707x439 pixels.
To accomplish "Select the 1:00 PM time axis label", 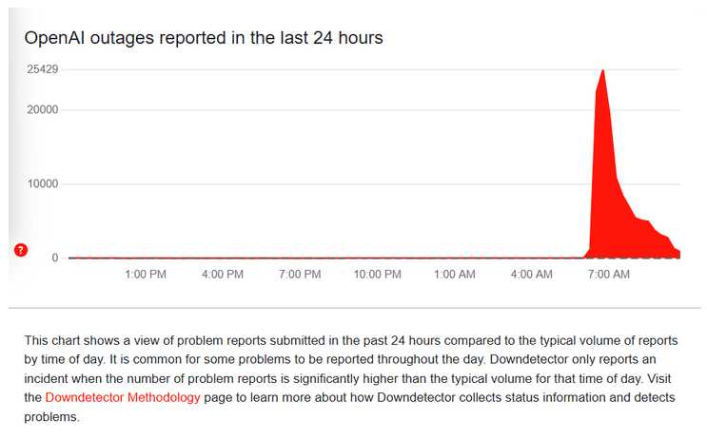I will 146,275.
